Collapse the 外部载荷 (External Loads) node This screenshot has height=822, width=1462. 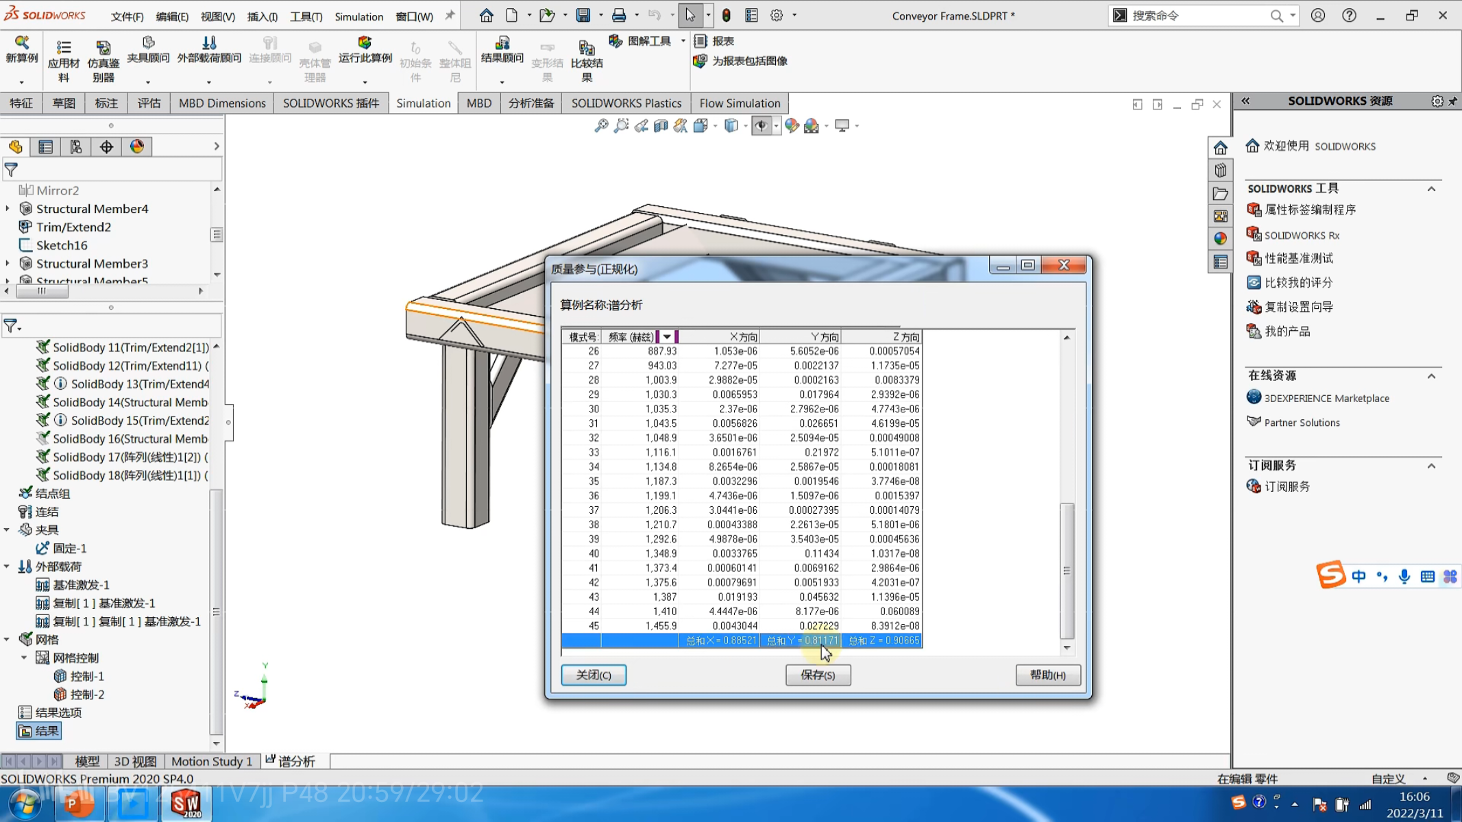pyautogui.click(x=7, y=566)
